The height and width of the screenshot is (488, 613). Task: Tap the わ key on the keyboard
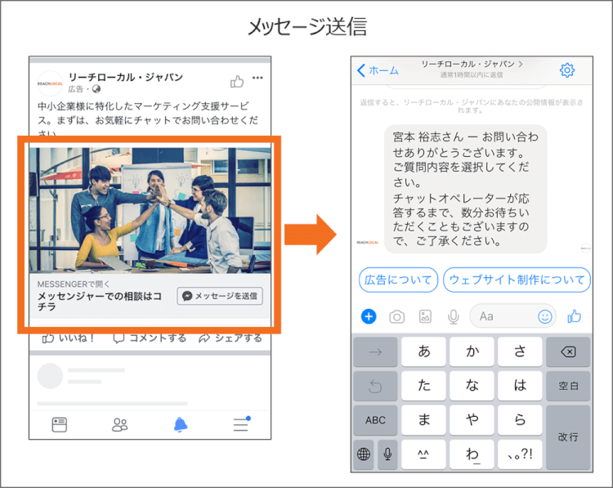(472, 454)
